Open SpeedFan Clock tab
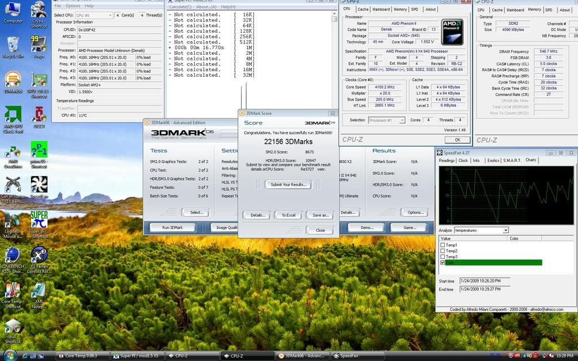The width and height of the screenshot is (578, 361). tap(463, 161)
